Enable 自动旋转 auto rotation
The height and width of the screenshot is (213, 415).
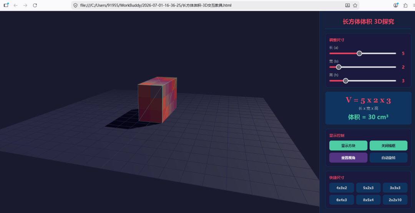(388, 158)
